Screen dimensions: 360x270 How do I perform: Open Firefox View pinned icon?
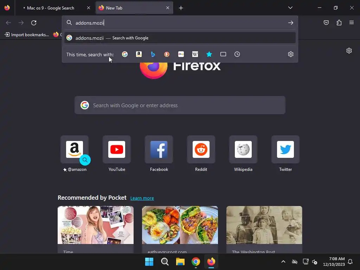[x=7, y=8]
